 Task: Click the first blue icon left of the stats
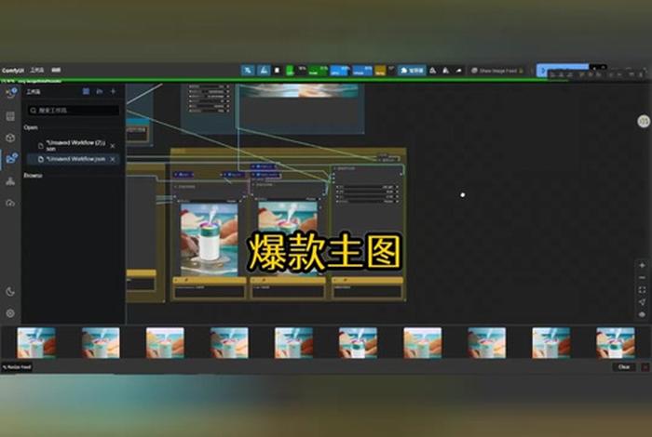click(248, 71)
